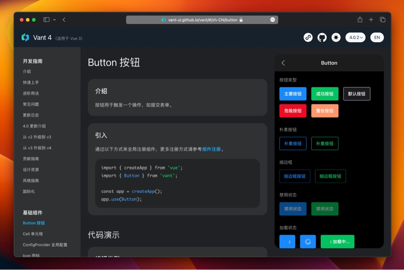Open ConfigProvider 全局配置 in sidebar
404x270 pixels.
pos(45,245)
